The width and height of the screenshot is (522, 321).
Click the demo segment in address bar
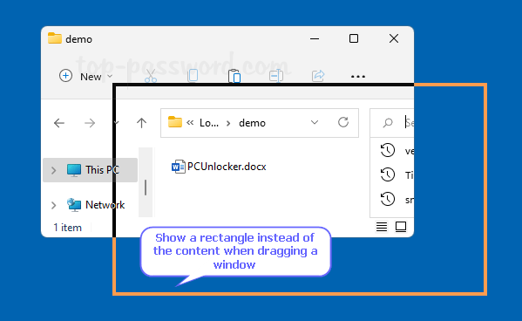(x=252, y=123)
